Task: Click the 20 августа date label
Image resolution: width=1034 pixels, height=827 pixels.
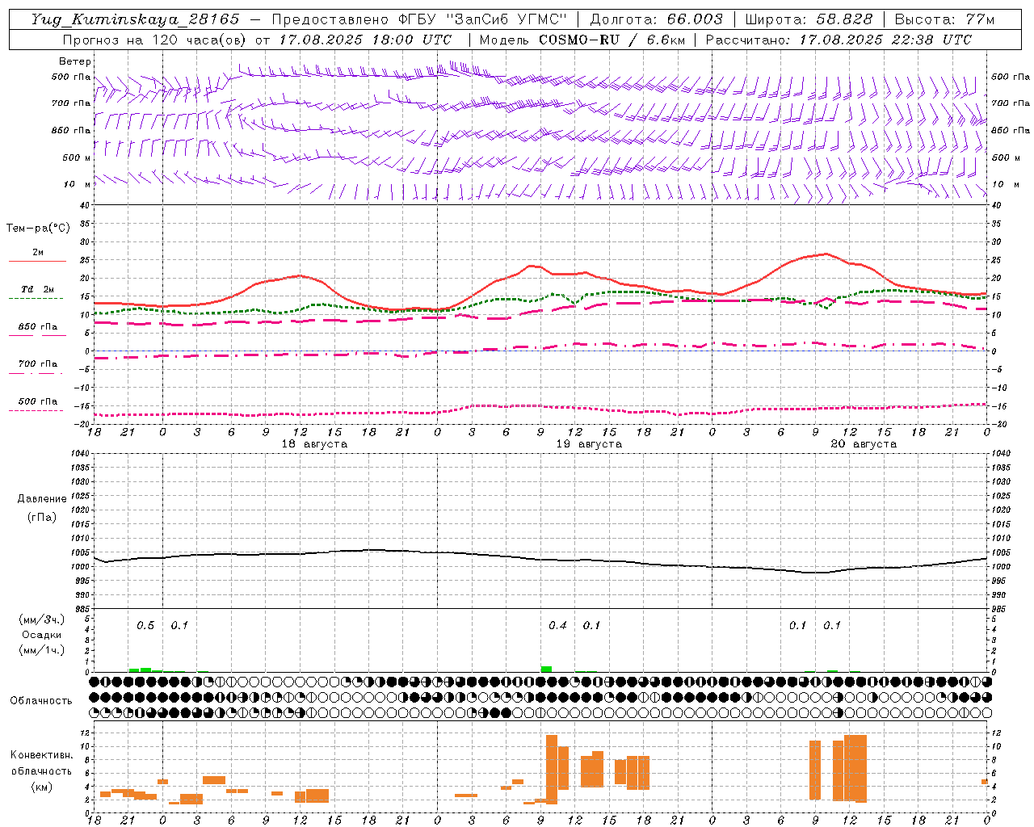Action: click(864, 444)
